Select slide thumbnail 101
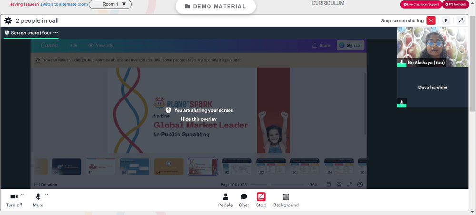The width and height of the screenshot is (476, 215). 237,166
